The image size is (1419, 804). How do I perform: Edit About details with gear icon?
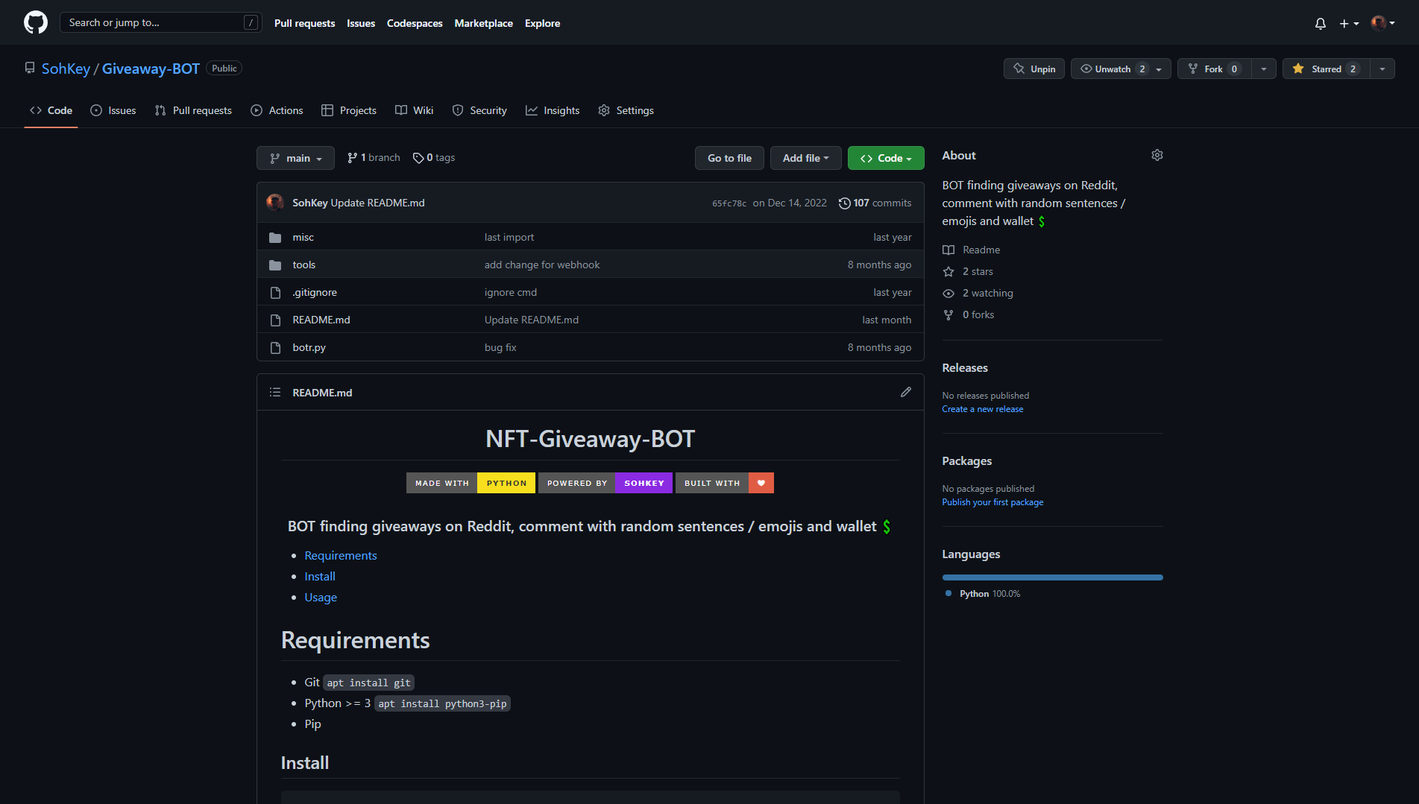point(1157,155)
